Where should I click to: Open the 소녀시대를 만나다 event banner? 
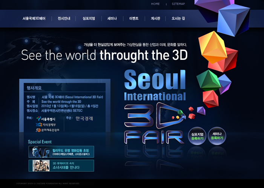[61, 166]
